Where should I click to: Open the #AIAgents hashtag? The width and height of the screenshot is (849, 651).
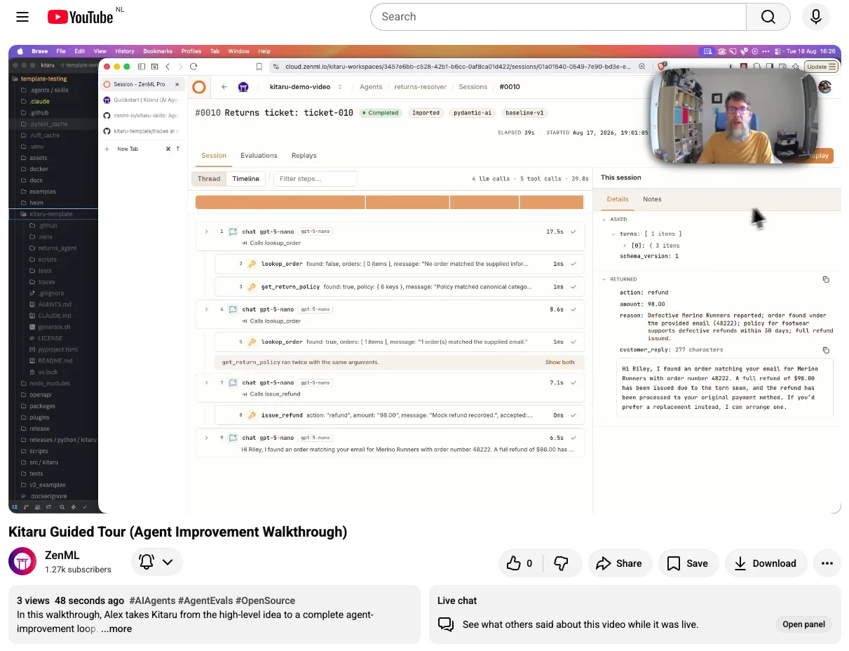coord(152,600)
